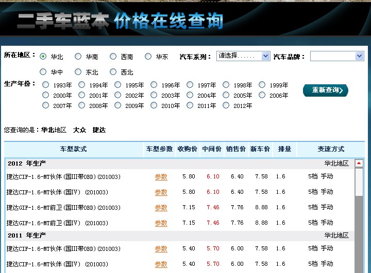
Task: Select production year 2002年
Action: click(117, 95)
